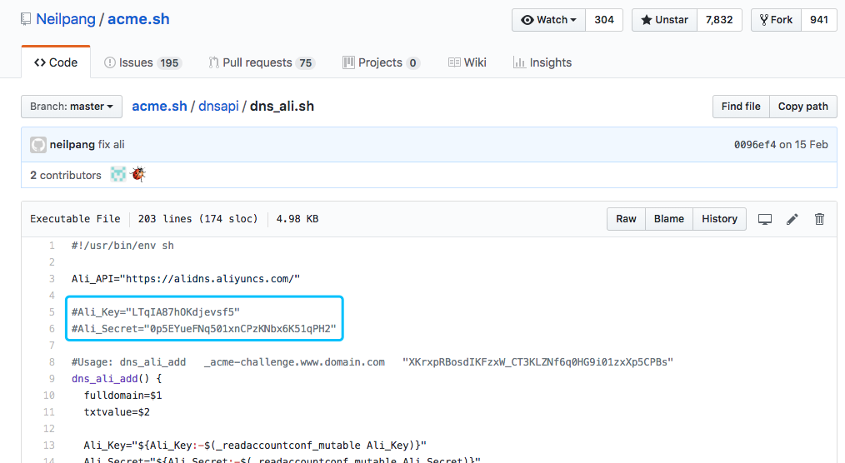Click the Find file button
The height and width of the screenshot is (463, 845).
(740, 107)
